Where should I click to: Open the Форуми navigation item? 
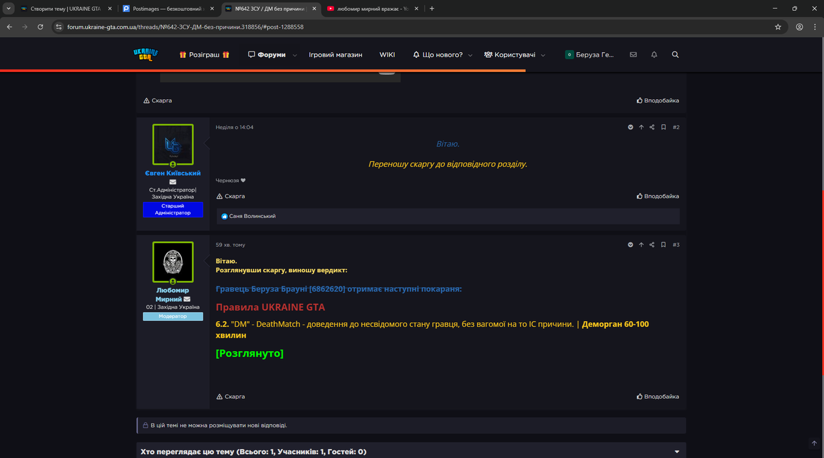point(267,55)
